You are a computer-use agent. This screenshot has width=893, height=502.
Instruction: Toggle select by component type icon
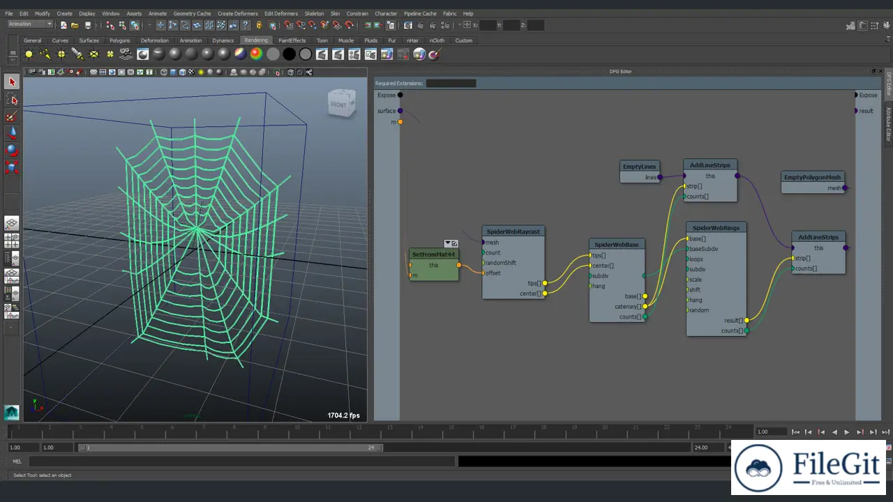(x=135, y=25)
